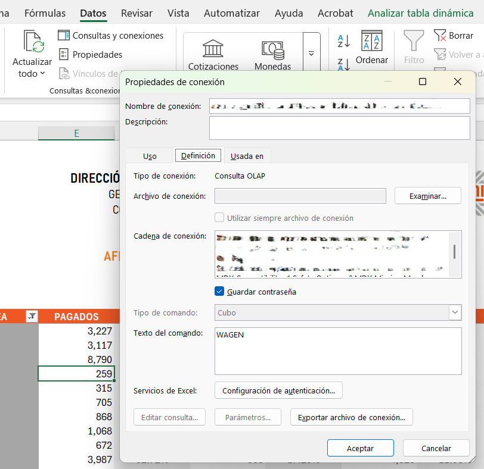Open the Fórmulas ribbon tab
The width and height of the screenshot is (484, 469).
click(x=45, y=12)
